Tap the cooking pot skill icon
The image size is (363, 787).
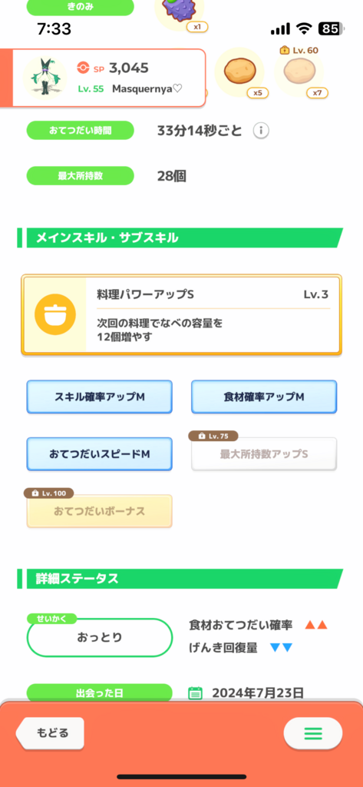55,314
